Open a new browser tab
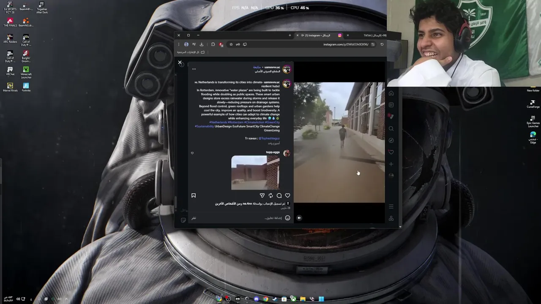 tap(290, 35)
